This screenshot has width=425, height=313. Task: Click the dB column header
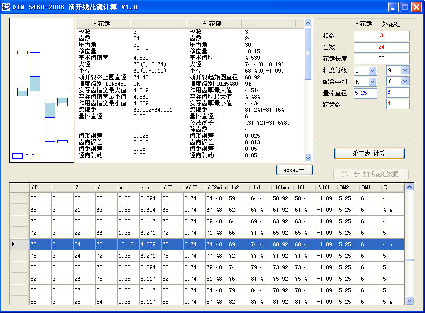(40, 187)
